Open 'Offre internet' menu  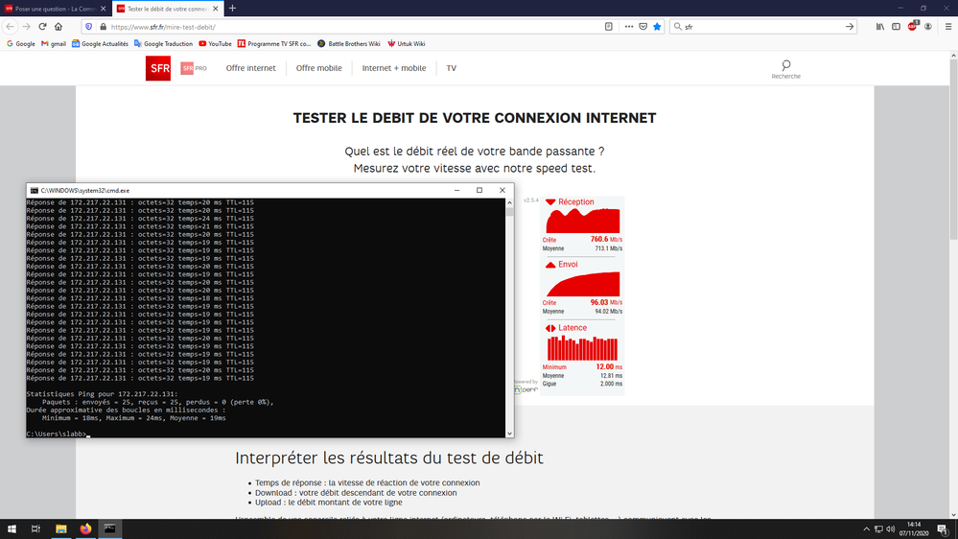pos(250,68)
